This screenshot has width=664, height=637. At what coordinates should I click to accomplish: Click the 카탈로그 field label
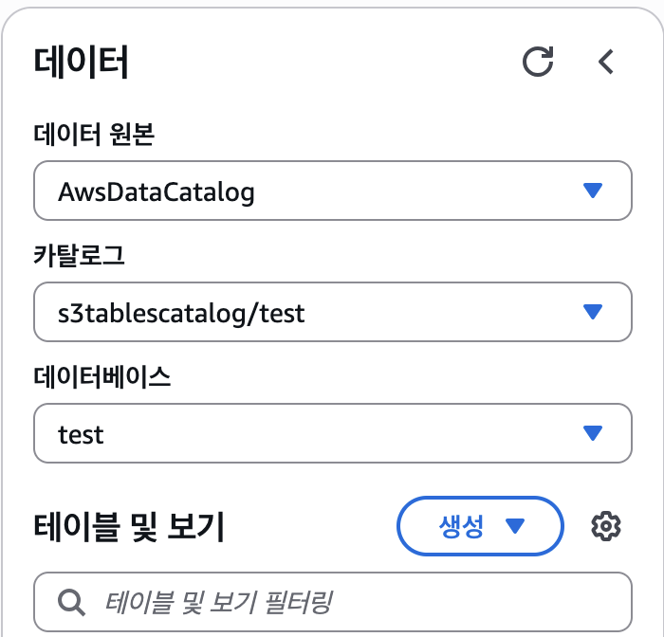(79, 256)
